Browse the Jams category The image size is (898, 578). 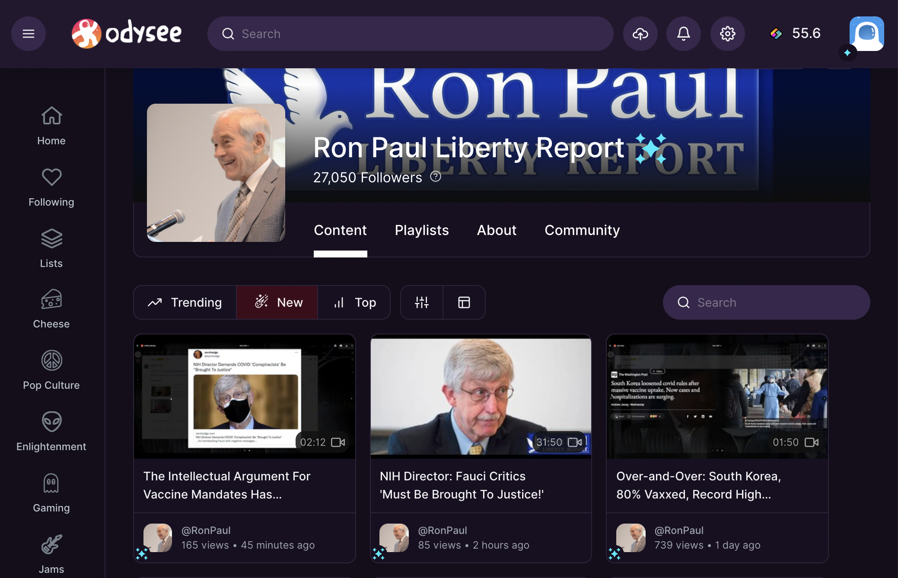51,555
